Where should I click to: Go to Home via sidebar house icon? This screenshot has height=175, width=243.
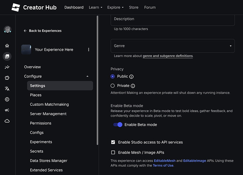[x=7, y=45]
